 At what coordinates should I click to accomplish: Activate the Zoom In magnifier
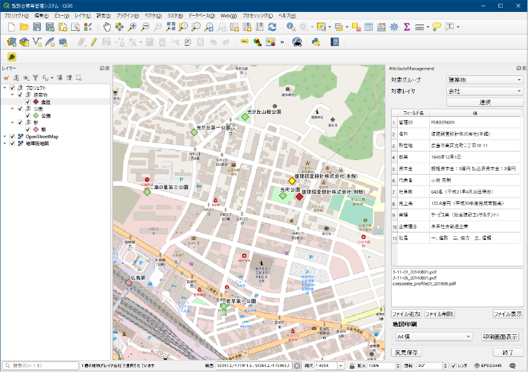[133, 27]
